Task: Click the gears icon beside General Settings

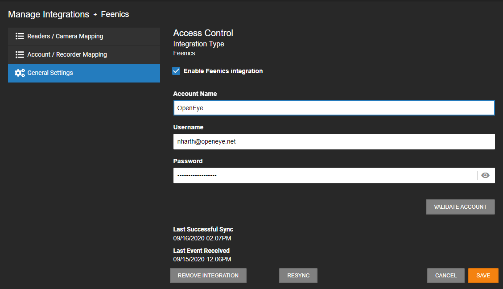Action: click(x=20, y=73)
